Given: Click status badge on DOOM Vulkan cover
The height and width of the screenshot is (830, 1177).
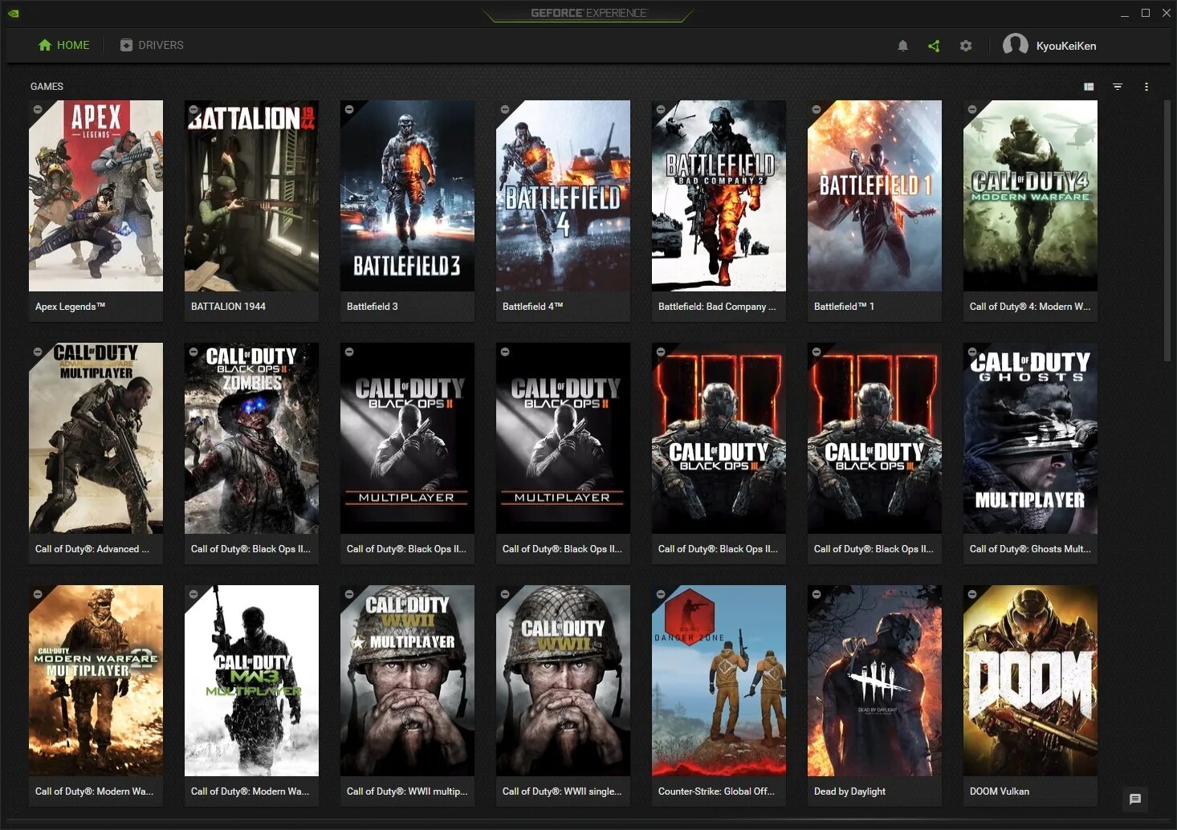Looking at the screenshot, I should point(972,594).
